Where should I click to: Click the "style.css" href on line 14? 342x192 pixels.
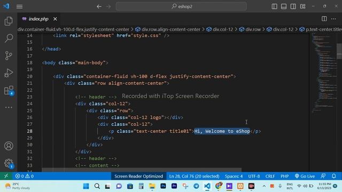[146, 36]
